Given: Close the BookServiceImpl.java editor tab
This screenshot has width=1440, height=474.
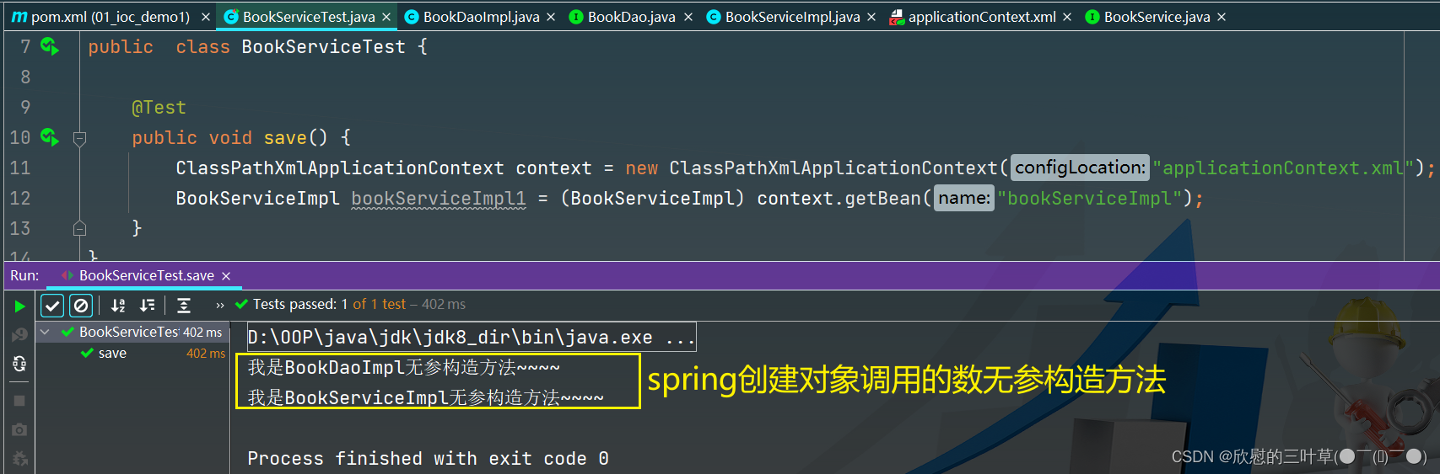Looking at the screenshot, I should tap(871, 17).
